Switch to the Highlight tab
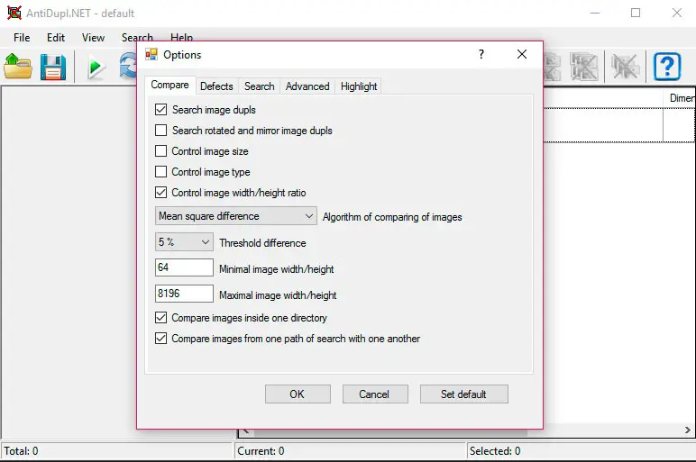 [359, 86]
